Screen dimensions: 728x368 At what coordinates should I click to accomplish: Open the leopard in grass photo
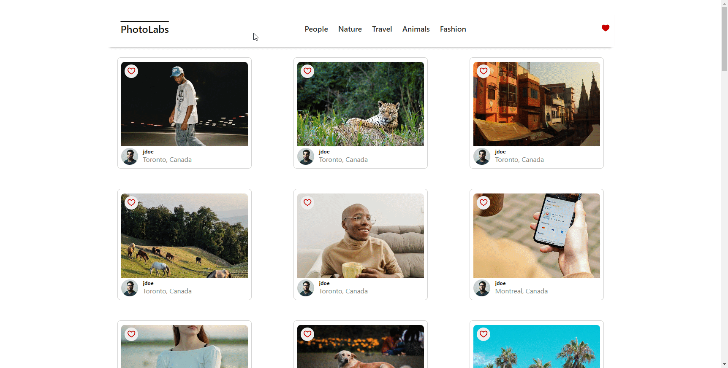(x=361, y=104)
